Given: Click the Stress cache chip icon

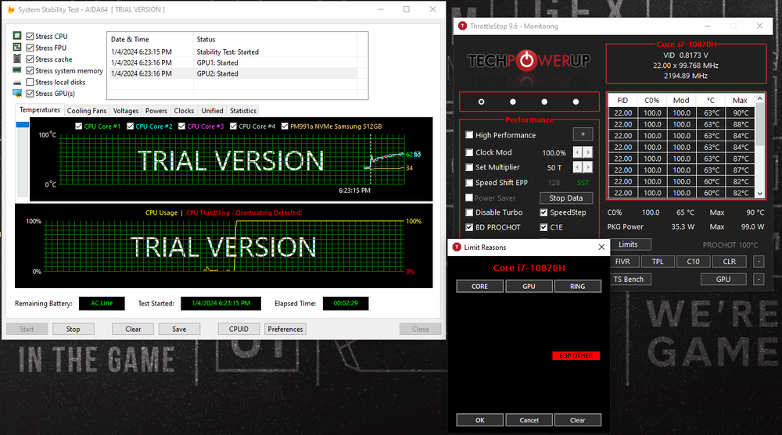Looking at the screenshot, I should coord(17,59).
